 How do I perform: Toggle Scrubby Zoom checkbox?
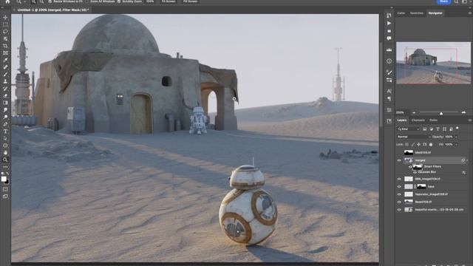[x=119, y=1]
